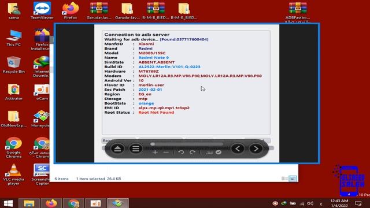Zoom out with the minus icon

166,153
